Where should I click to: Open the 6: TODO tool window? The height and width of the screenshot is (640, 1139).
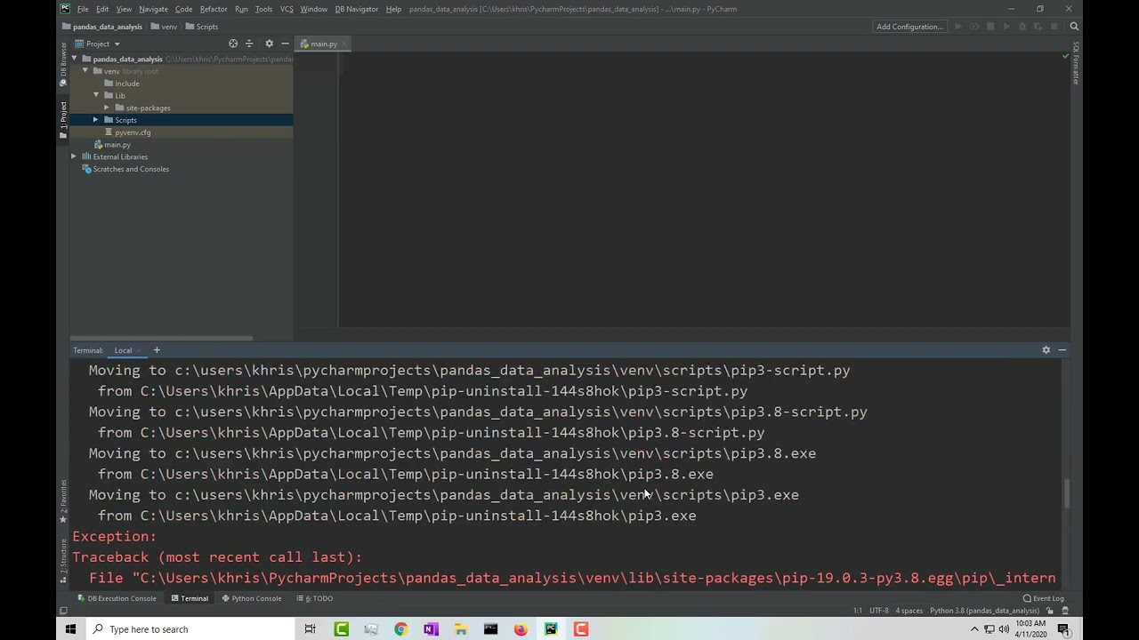tap(314, 598)
